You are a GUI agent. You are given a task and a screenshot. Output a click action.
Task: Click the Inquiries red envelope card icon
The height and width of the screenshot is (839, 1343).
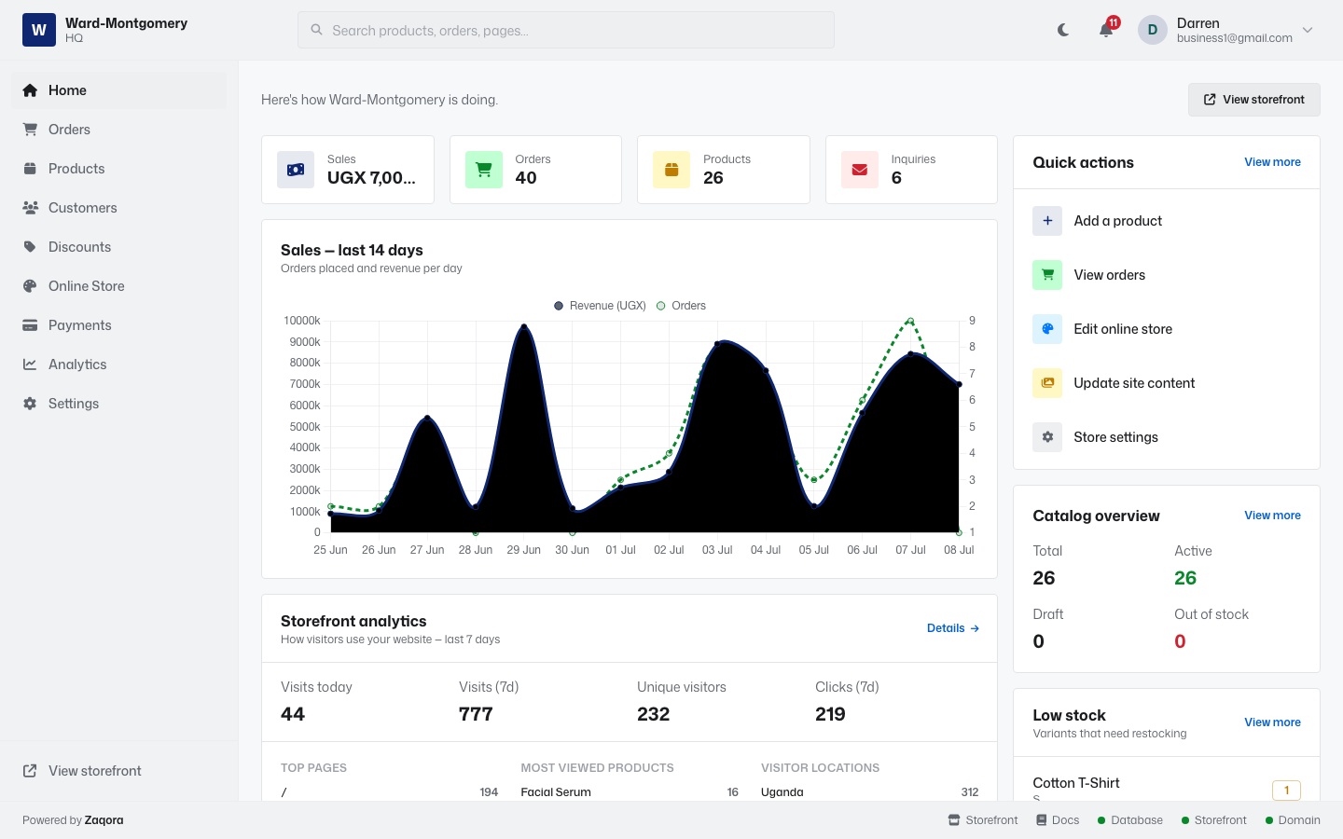click(x=860, y=170)
